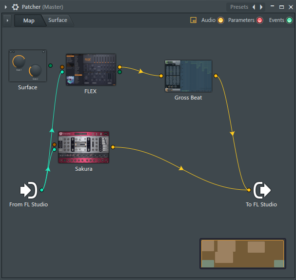Select the Gross Beat plugin node

(x=188, y=76)
